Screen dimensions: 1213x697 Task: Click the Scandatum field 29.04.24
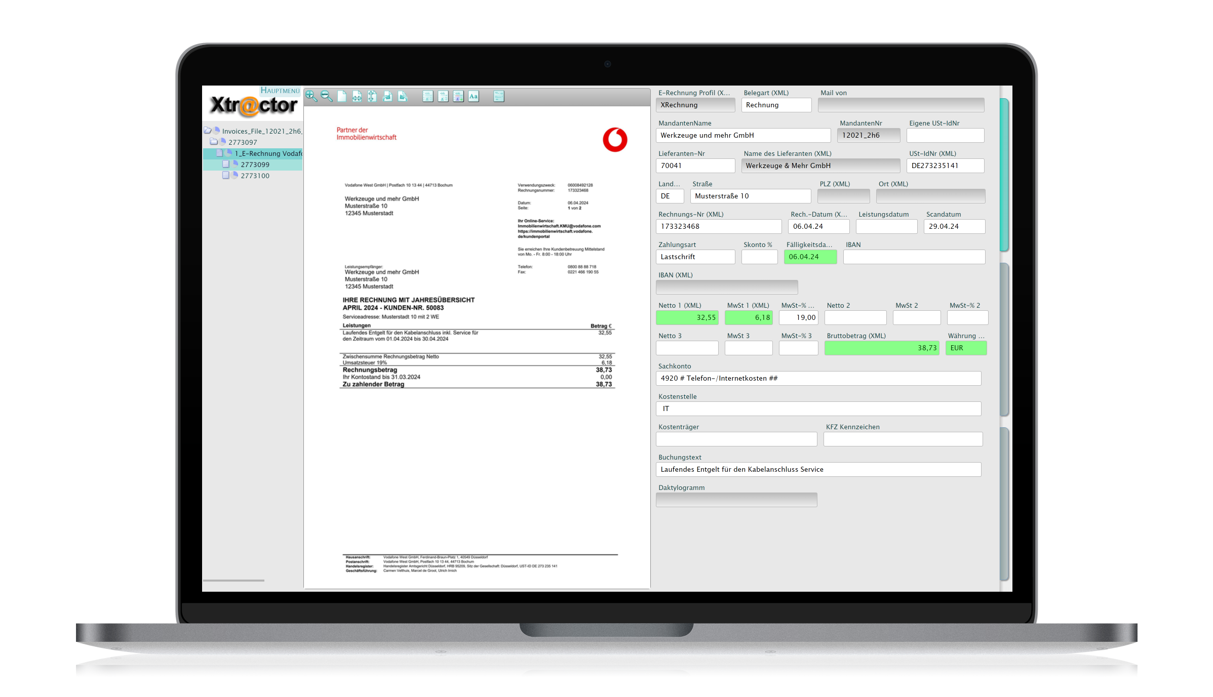coord(954,226)
